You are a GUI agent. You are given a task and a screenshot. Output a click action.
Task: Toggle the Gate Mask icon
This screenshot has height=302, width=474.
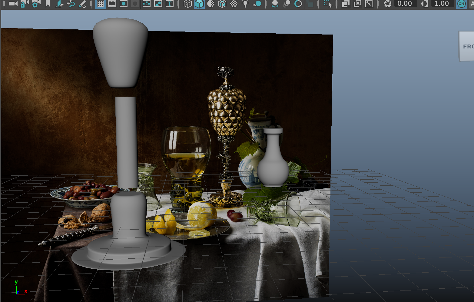click(135, 4)
